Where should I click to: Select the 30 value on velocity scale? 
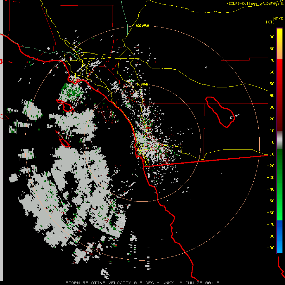pos(272,107)
